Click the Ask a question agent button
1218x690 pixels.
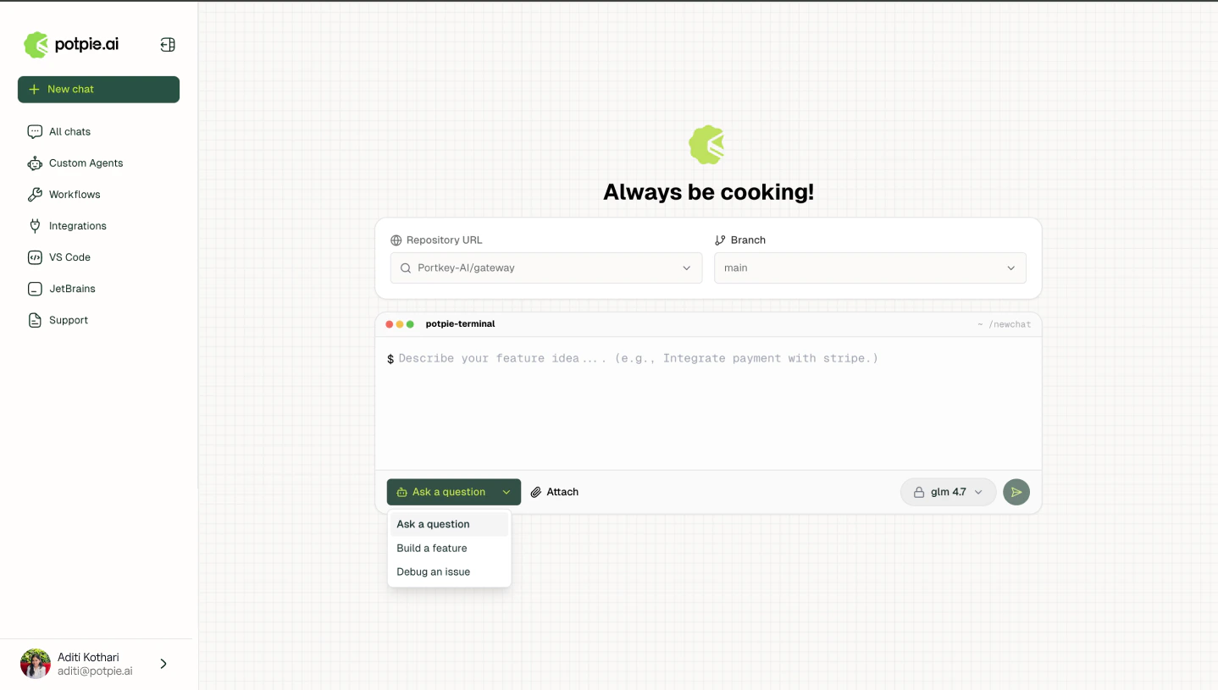tap(454, 492)
